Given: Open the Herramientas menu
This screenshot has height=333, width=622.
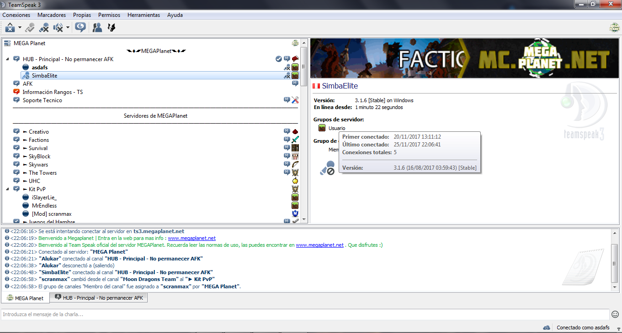Looking at the screenshot, I should coord(144,15).
